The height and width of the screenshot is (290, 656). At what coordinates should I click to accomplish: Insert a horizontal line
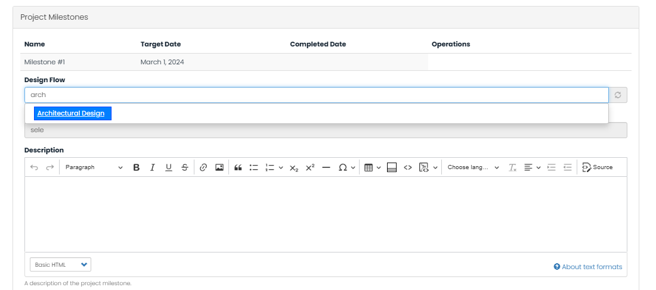point(326,167)
